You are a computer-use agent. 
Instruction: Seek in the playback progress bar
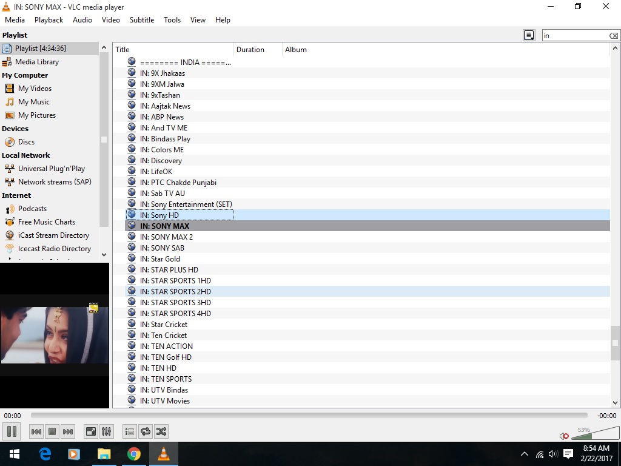coord(309,415)
